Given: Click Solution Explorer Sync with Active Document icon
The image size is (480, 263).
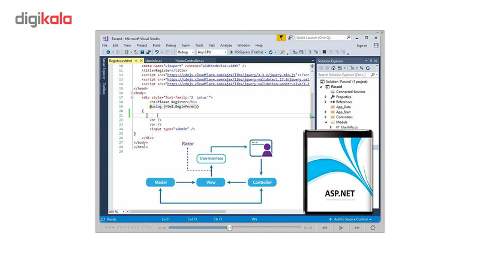Looking at the screenshot, I should coord(362,68).
